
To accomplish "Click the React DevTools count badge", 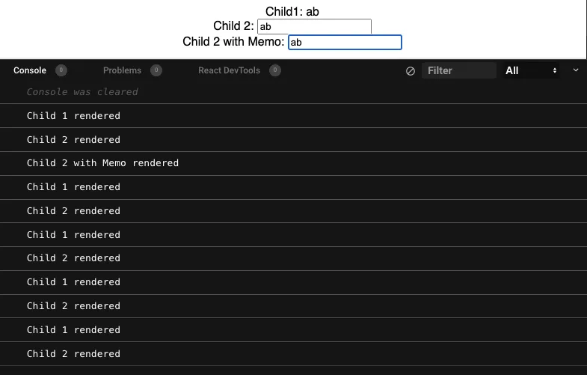I will tap(275, 70).
